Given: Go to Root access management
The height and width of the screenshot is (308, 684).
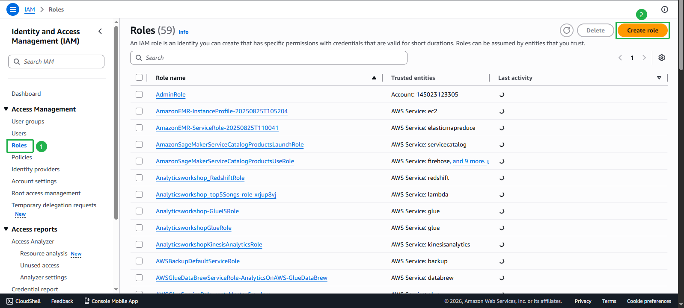Looking at the screenshot, I should (46, 193).
